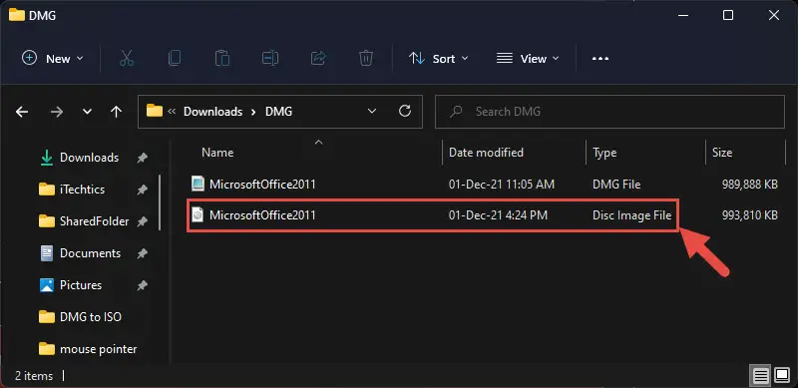Show recent locations chevron dropdown
This screenshot has width=798, height=388.
tap(87, 112)
